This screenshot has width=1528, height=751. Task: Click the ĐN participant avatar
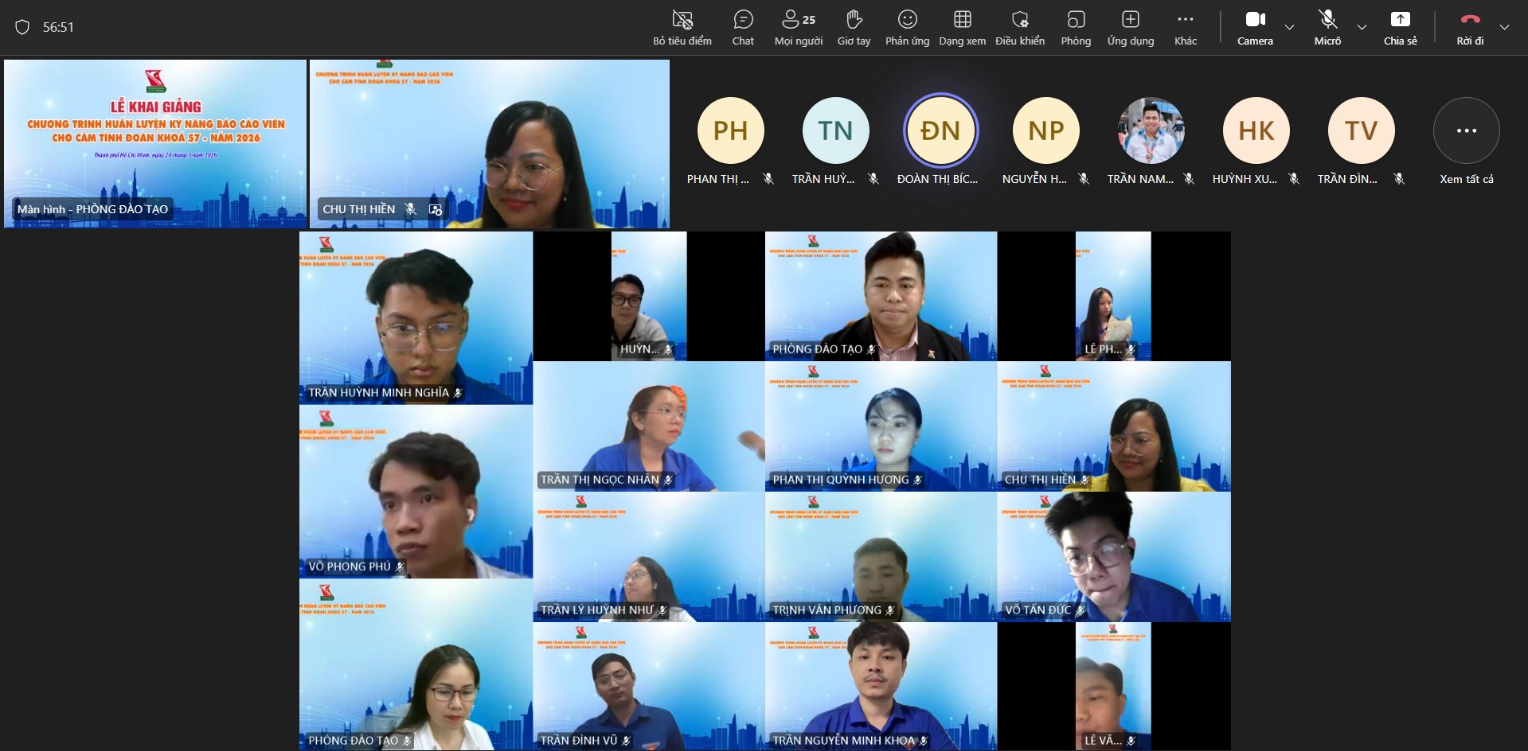pyautogui.click(x=940, y=130)
